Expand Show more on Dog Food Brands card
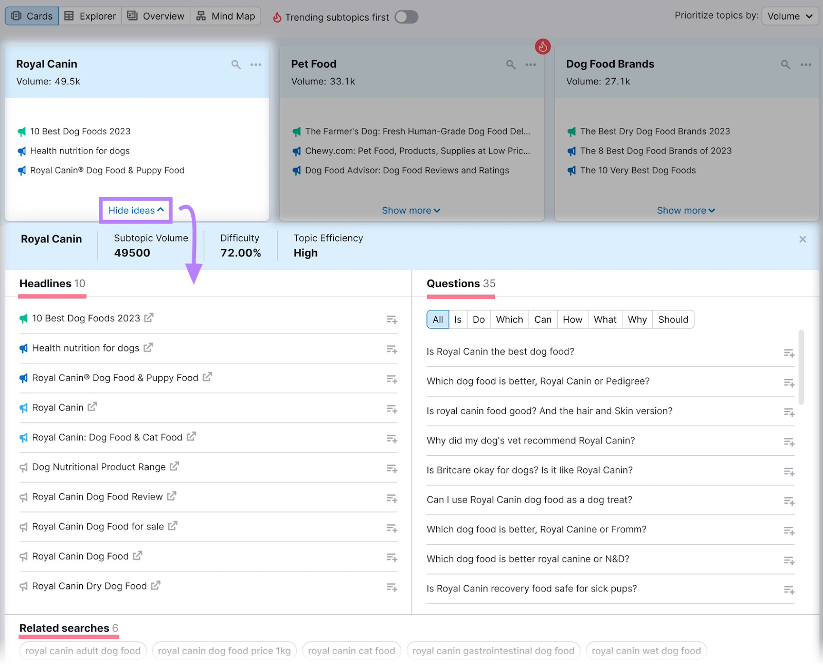 (x=686, y=210)
